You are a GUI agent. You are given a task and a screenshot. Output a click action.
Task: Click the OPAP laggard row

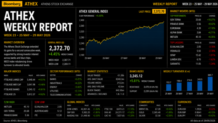pyautogui.click(x=193, y=55)
